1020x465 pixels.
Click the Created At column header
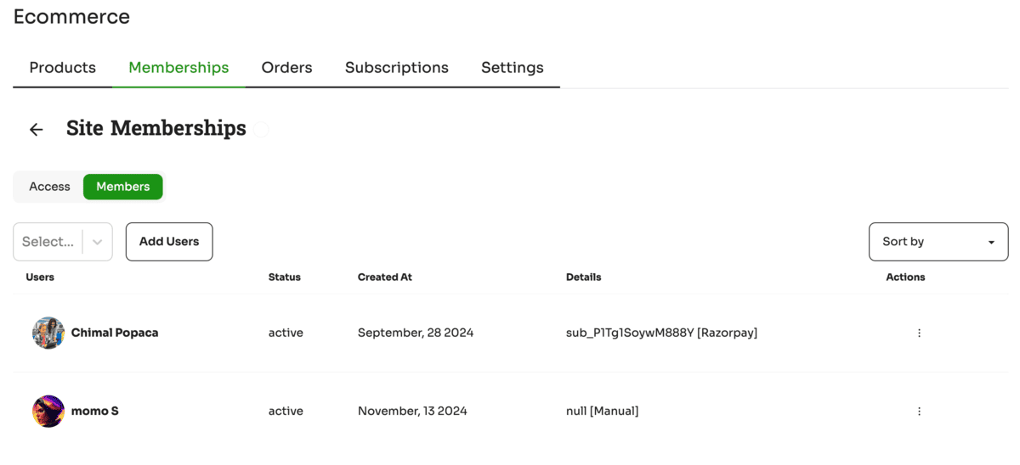385,277
